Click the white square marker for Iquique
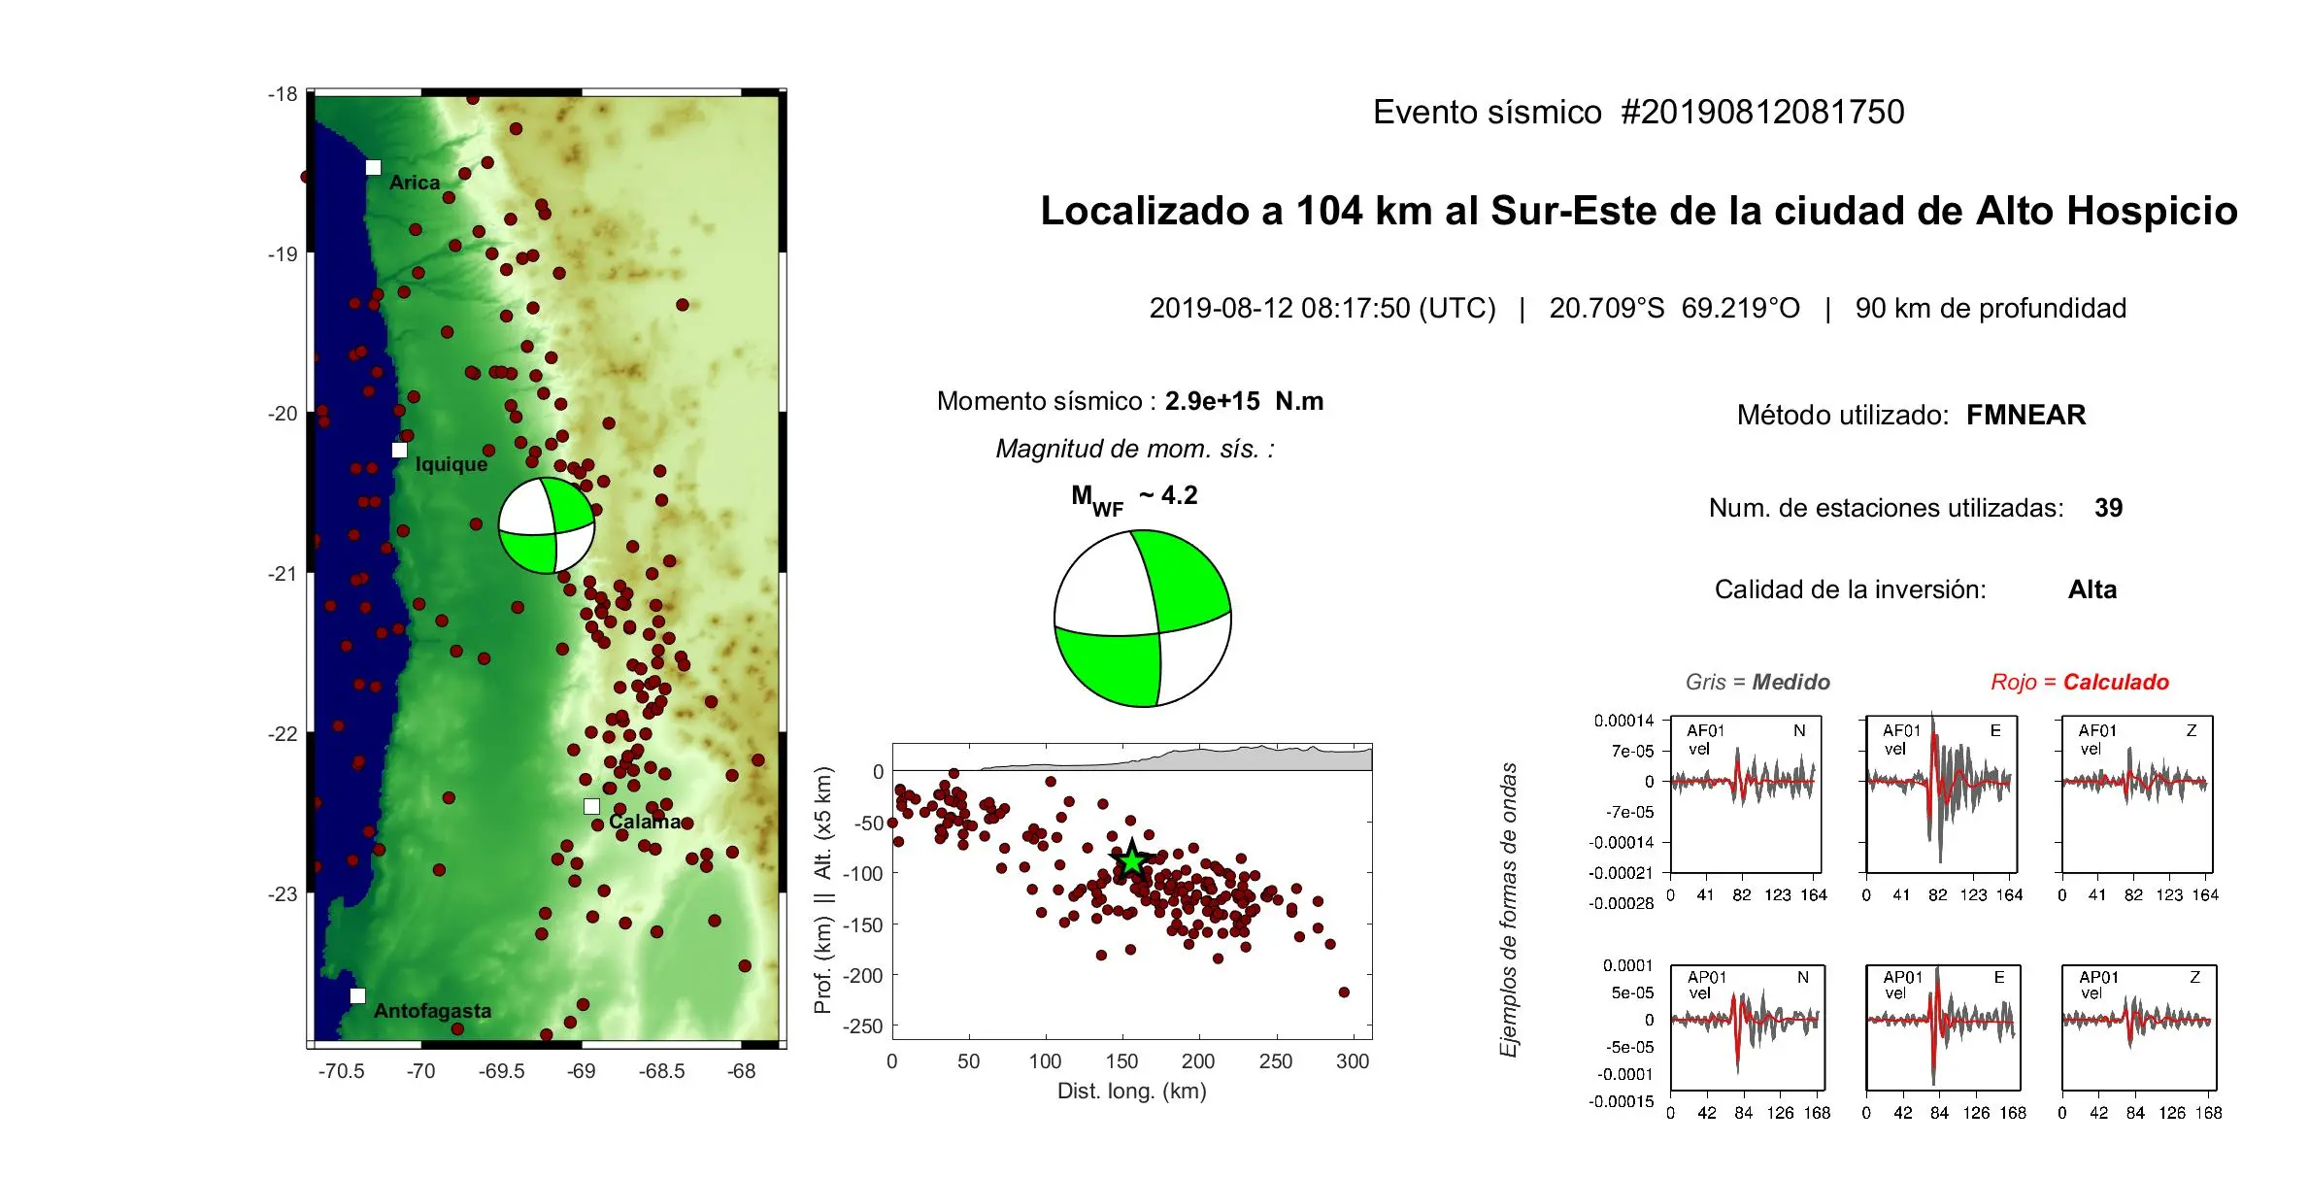Screen dimensions: 2309x1177 (399, 450)
